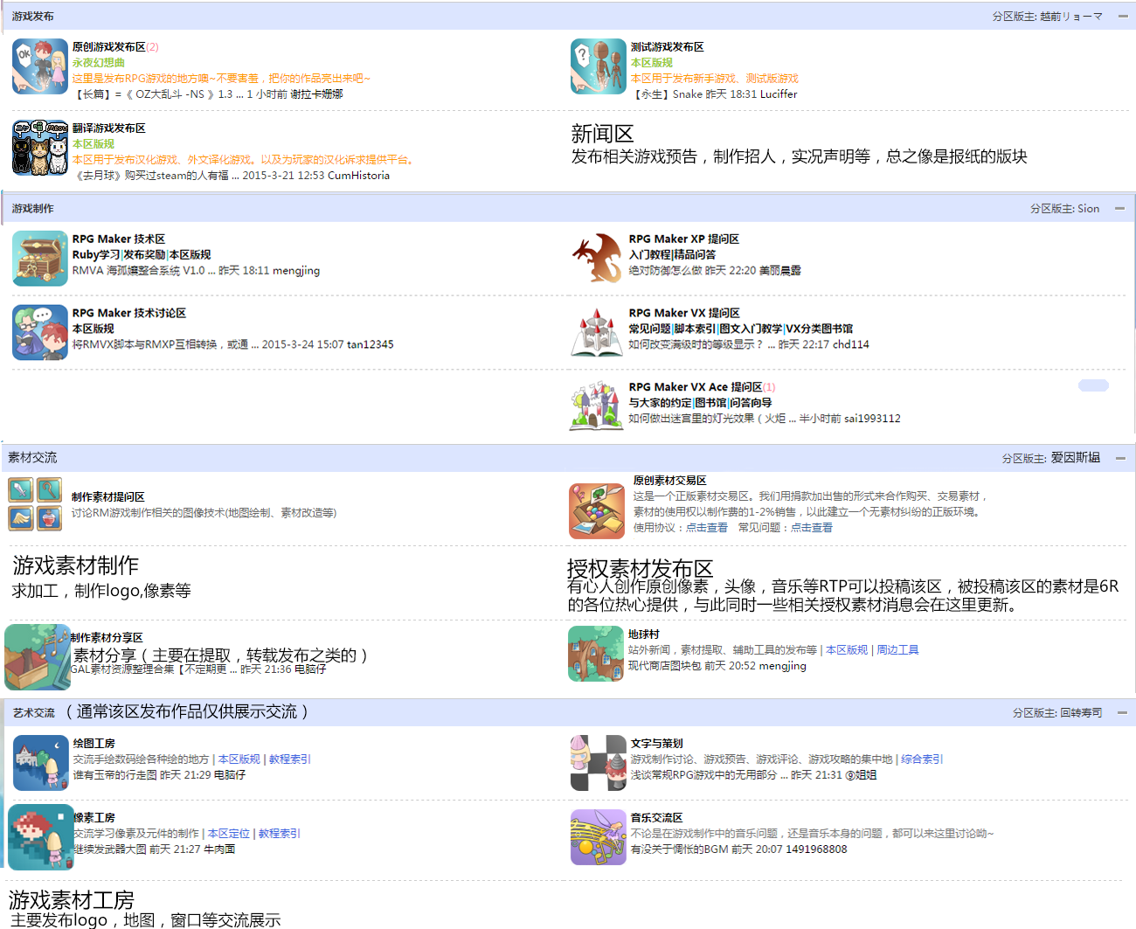Open 本区版规 link in 地球村
The width and height of the screenshot is (1136, 929).
tap(847, 650)
